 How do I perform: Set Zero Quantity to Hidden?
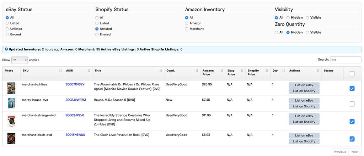(288, 32)
